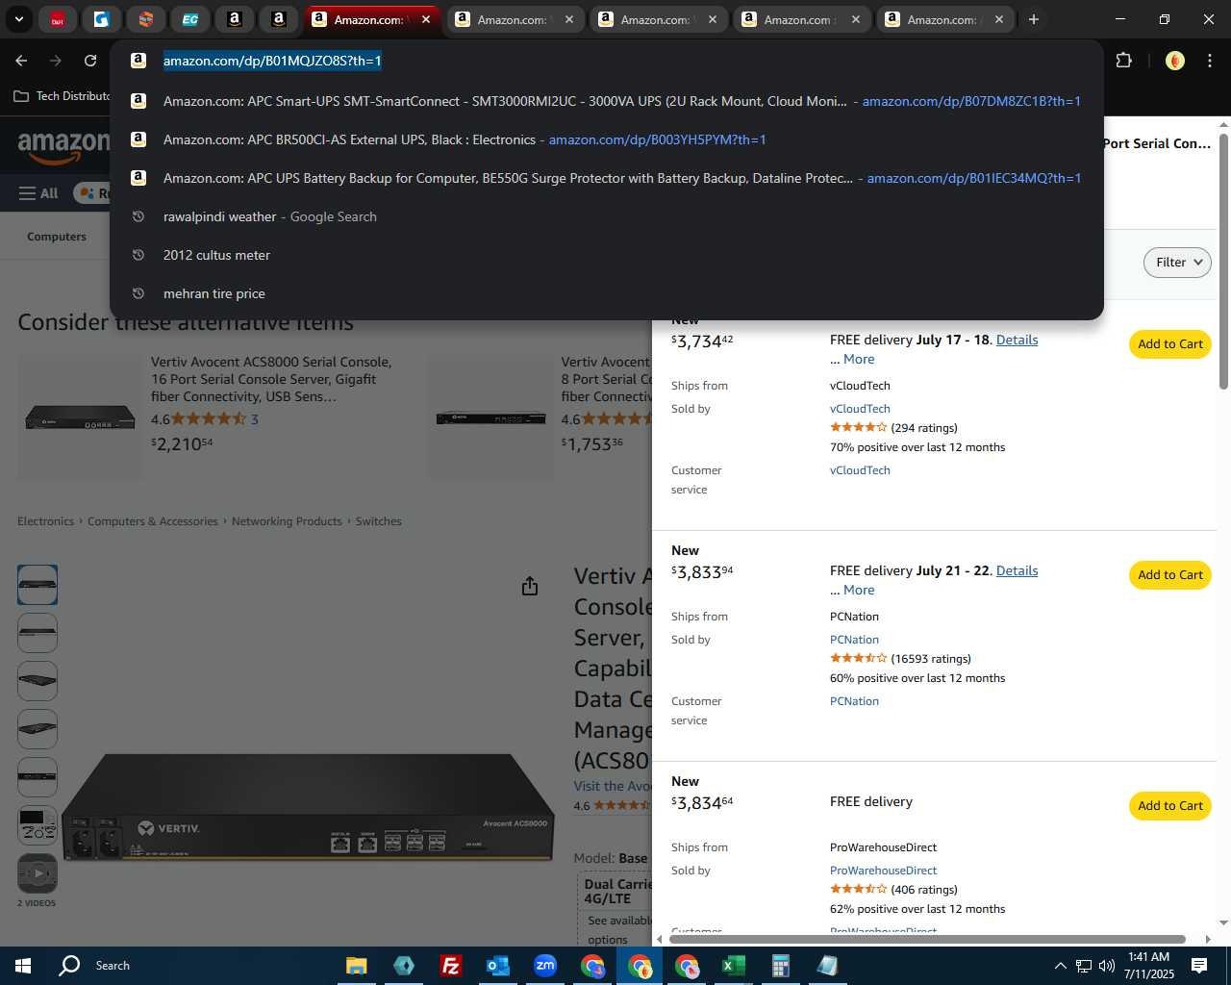
Task: Open FileZilla from the taskbar
Action: pyautogui.click(x=450, y=966)
